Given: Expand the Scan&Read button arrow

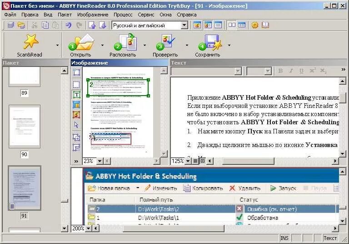Looking at the screenshot, I should pyautogui.click(x=57, y=45).
